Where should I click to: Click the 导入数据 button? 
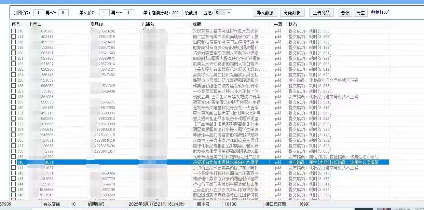point(265,13)
